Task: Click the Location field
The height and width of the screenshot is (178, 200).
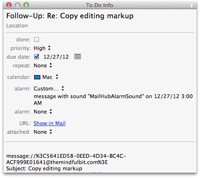Action: pyautogui.click(x=17, y=25)
